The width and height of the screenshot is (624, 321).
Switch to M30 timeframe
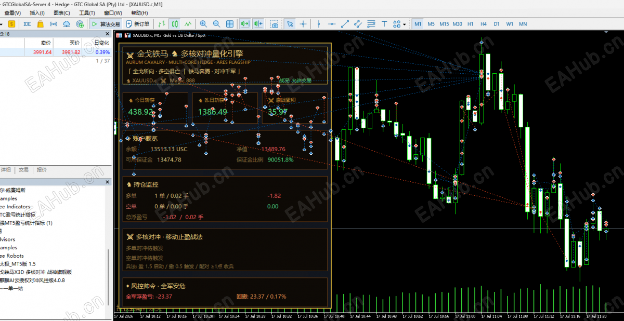coord(458,24)
